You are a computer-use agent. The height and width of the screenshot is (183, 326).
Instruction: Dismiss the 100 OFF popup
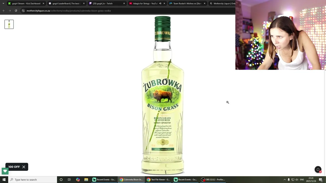[x=24, y=167]
